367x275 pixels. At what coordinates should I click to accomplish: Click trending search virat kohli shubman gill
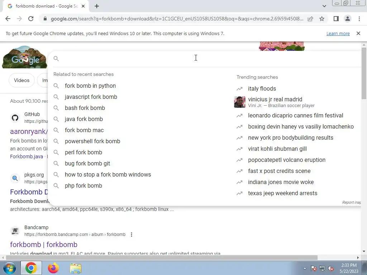[277, 149]
